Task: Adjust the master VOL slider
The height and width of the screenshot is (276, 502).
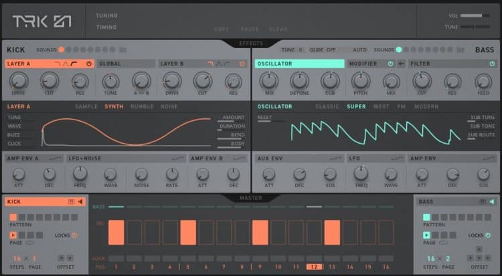Action: tap(475, 15)
